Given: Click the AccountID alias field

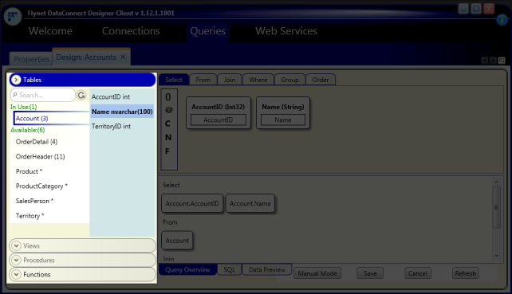Looking at the screenshot, I should 219,120.
